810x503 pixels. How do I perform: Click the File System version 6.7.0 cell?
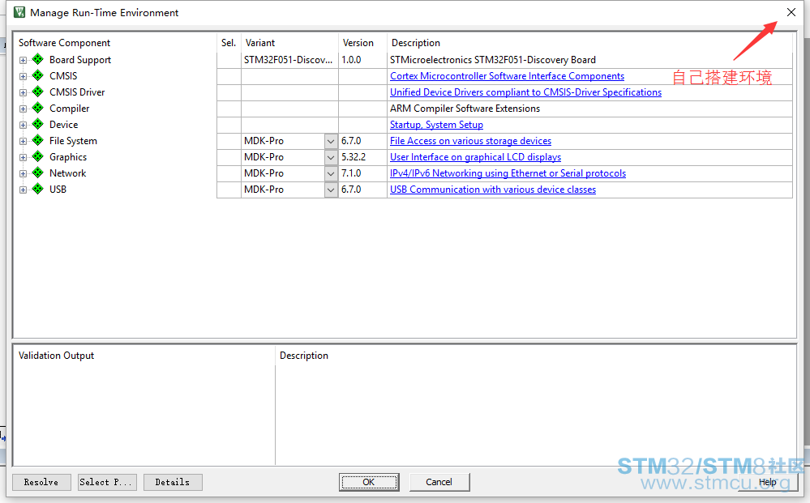362,141
